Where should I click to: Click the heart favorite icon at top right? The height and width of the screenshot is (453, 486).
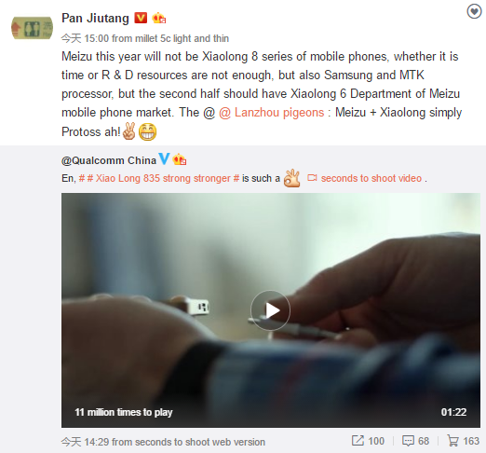coord(474,11)
